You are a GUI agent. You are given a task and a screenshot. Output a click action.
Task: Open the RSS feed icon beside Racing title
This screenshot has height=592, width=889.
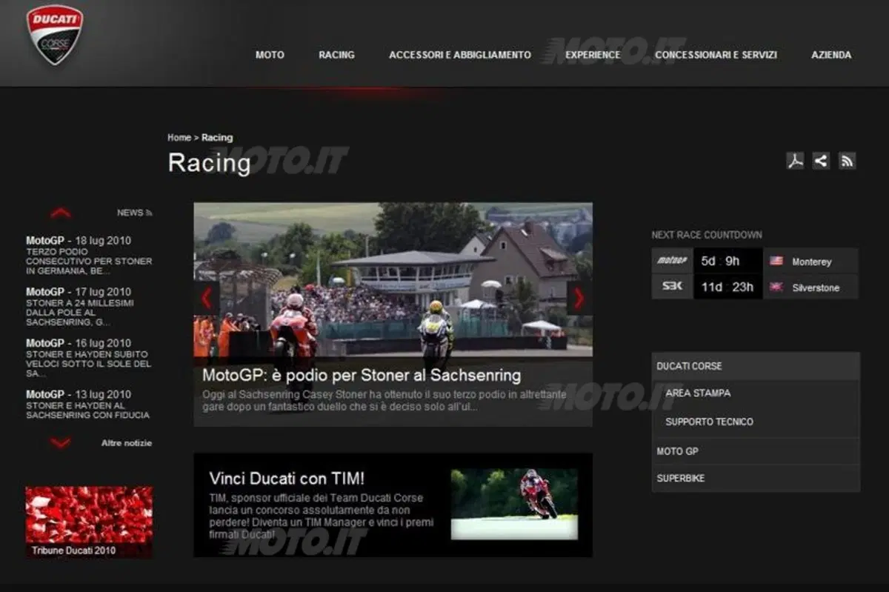847,161
